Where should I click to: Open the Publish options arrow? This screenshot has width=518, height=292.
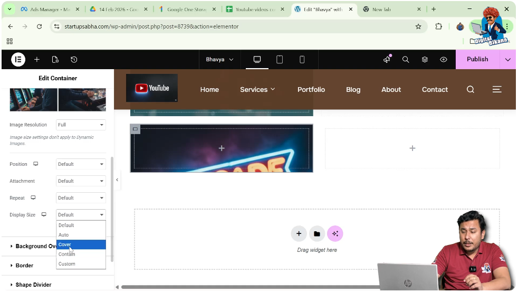508,60
